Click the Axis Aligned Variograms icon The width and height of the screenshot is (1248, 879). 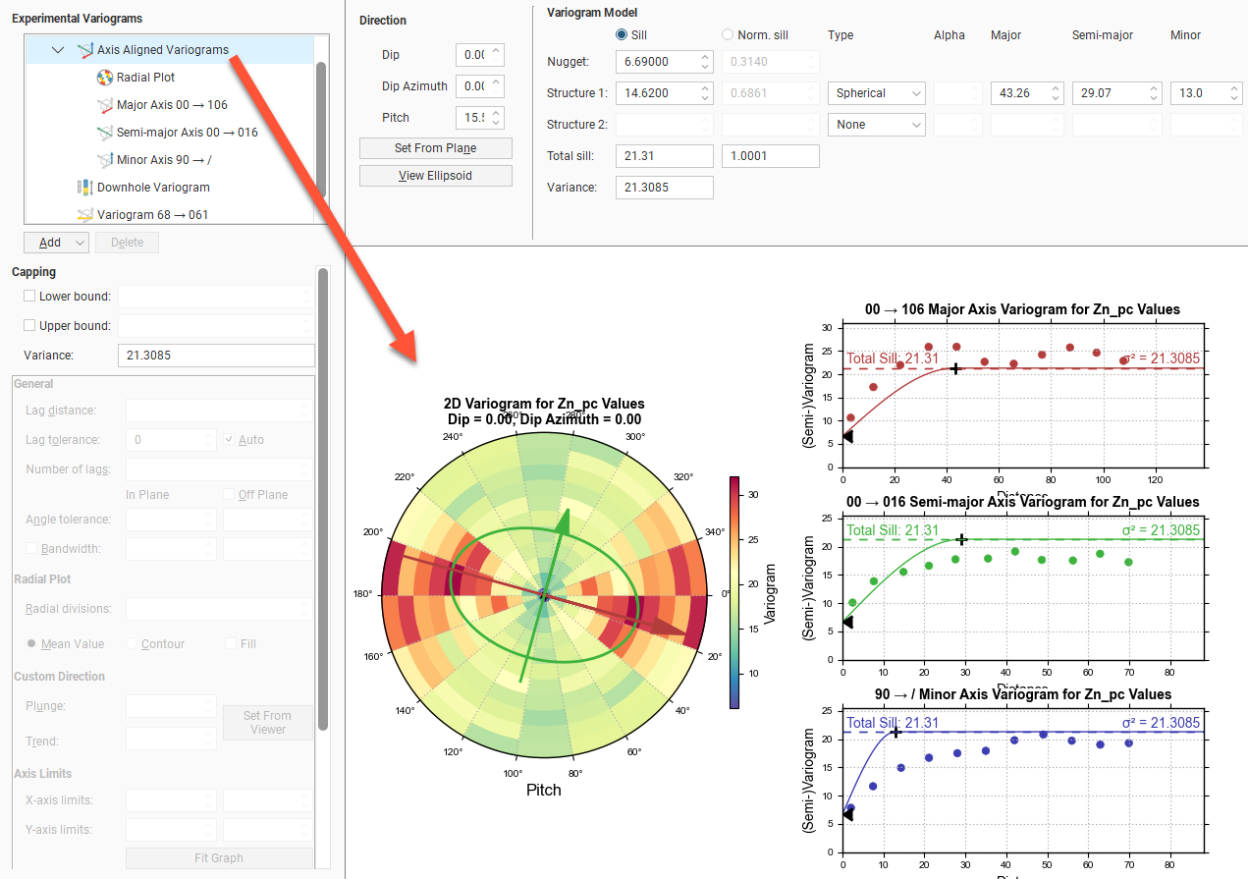pos(85,50)
